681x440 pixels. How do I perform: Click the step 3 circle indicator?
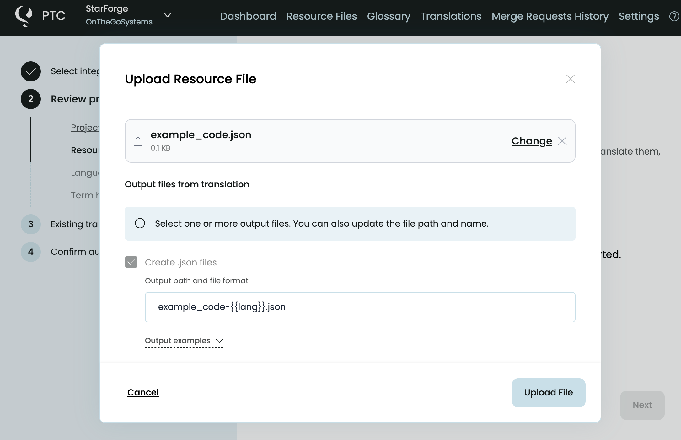click(31, 224)
